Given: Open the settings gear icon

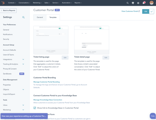Looking at the screenshot, I should click(x=138, y=3).
